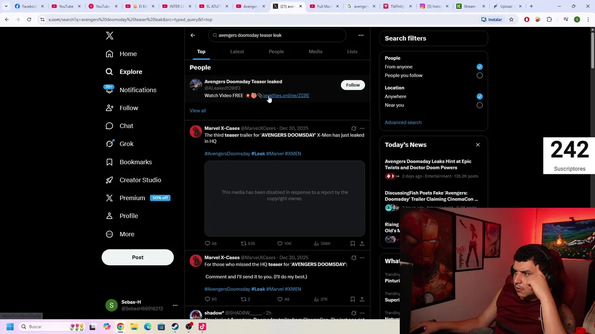Screen dimensions: 595x334
Task: Close the Today's News panel
Action: [x=478, y=145]
